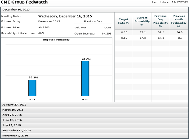Expand the November 2, 2016 meeting section
Screen dimensions: 189x139
pyautogui.click(x=94, y=136)
